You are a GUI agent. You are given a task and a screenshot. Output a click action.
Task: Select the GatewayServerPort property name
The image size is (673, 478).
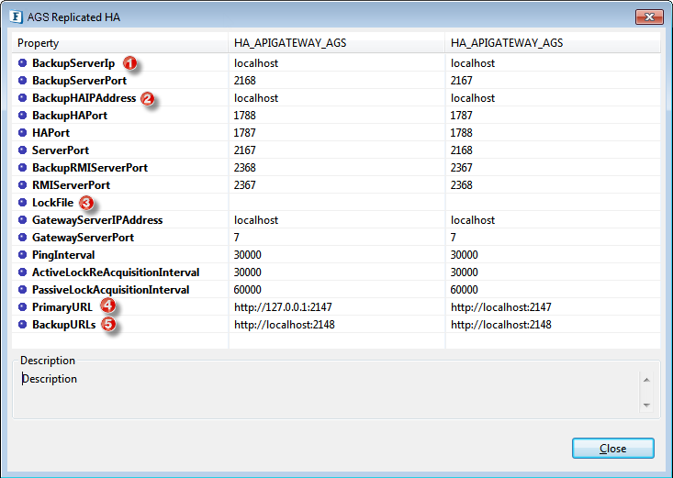[83, 238]
